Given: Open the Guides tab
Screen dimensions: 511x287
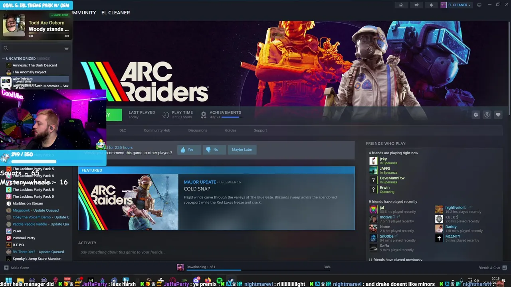Looking at the screenshot, I should [x=230, y=130].
